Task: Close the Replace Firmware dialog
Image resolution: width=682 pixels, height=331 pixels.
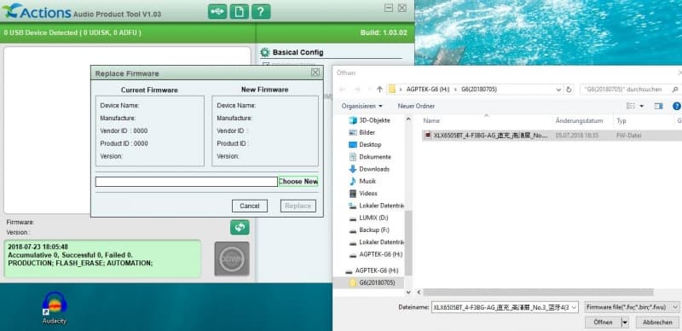Action: [315, 73]
